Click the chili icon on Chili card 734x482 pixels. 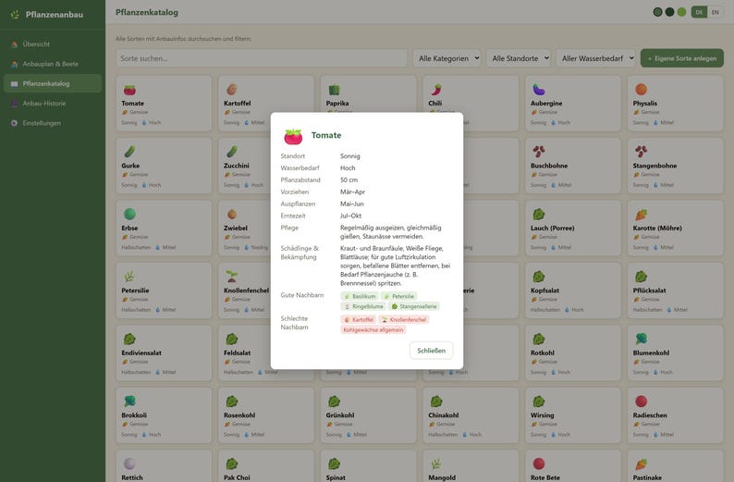coord(436,90)
